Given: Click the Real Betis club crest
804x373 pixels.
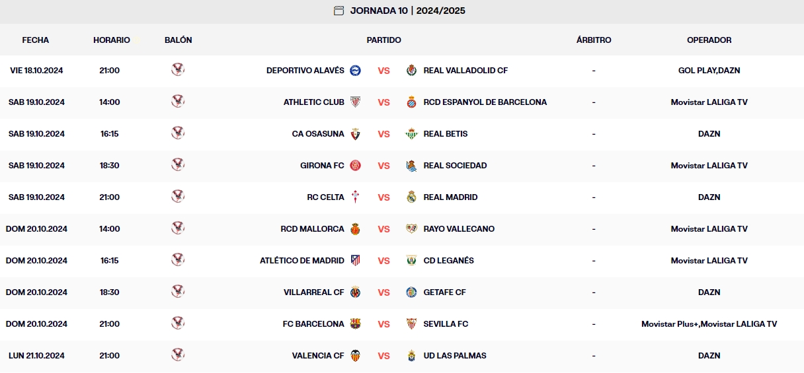Looking at the screenshot, I should [412, 133].
